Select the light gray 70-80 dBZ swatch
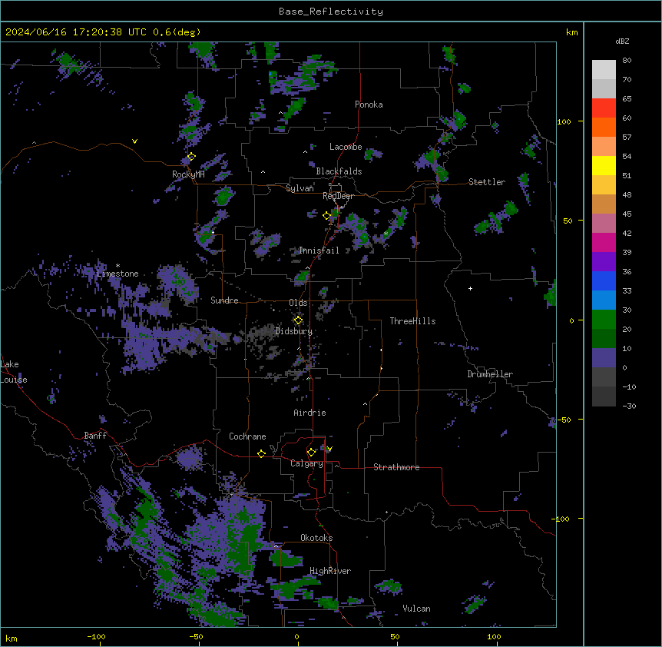This screenshot has width=662, height=647. (604, 69)
